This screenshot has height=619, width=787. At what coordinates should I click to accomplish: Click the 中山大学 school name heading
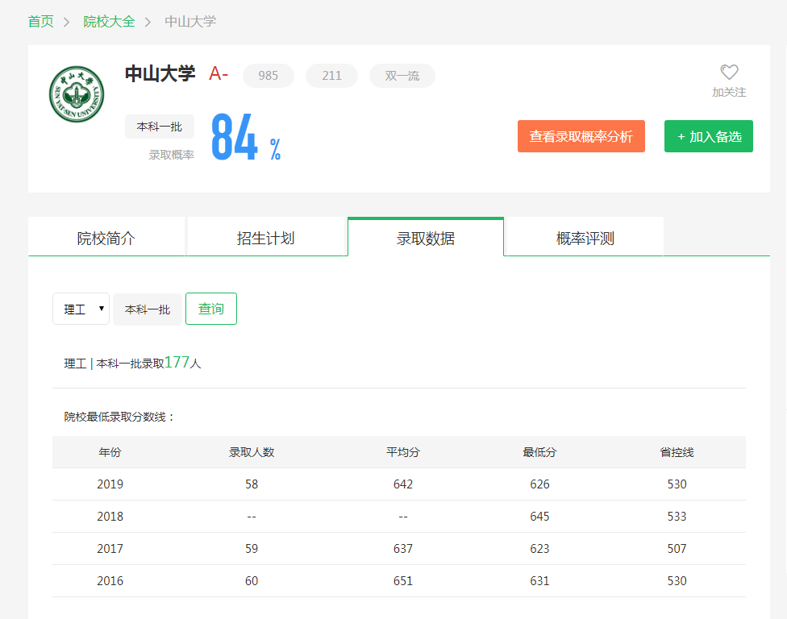(x=160, y=73)
